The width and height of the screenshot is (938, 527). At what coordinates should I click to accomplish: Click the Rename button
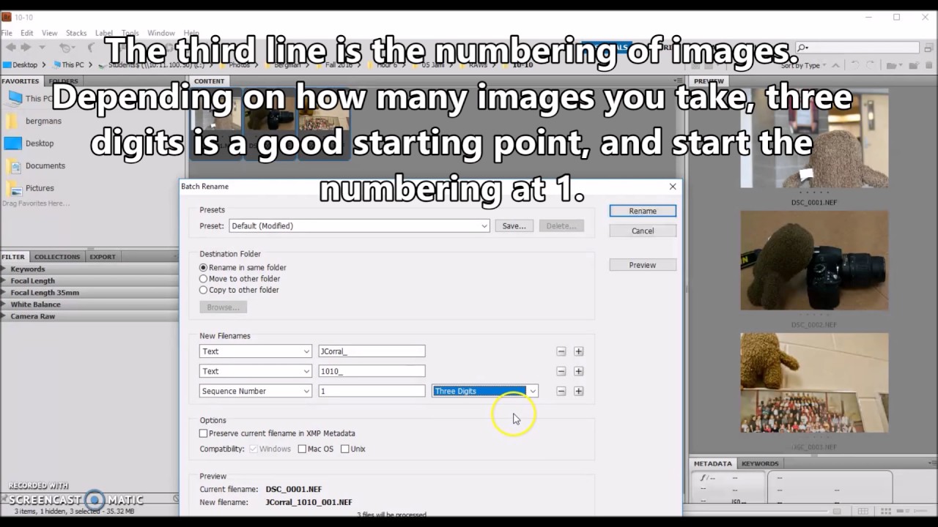click(643, 211)
